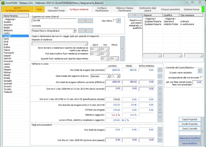Click the LAVORO field on the effettivo row
Image resolution: width=206 pixels, height=147 pixels.
(113, 82)
